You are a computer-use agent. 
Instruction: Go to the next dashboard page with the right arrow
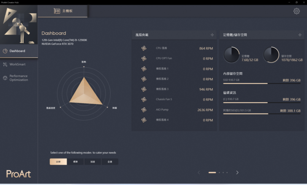click(237, 172)
